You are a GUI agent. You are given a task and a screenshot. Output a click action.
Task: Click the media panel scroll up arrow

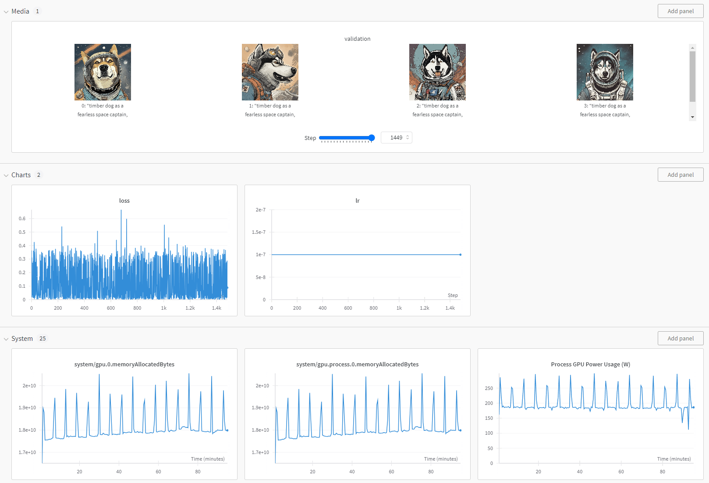[692, 47]
